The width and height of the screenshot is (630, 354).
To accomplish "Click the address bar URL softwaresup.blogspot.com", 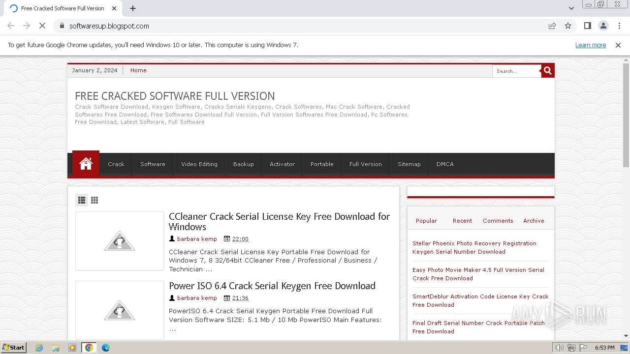I will 109,26.
